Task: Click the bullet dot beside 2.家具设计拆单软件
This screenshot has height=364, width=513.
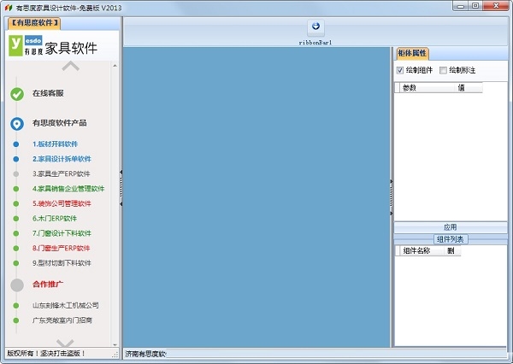Action: (x=15, y=159)
